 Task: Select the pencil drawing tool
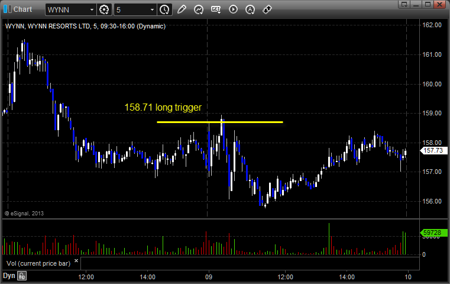point(182,9)
